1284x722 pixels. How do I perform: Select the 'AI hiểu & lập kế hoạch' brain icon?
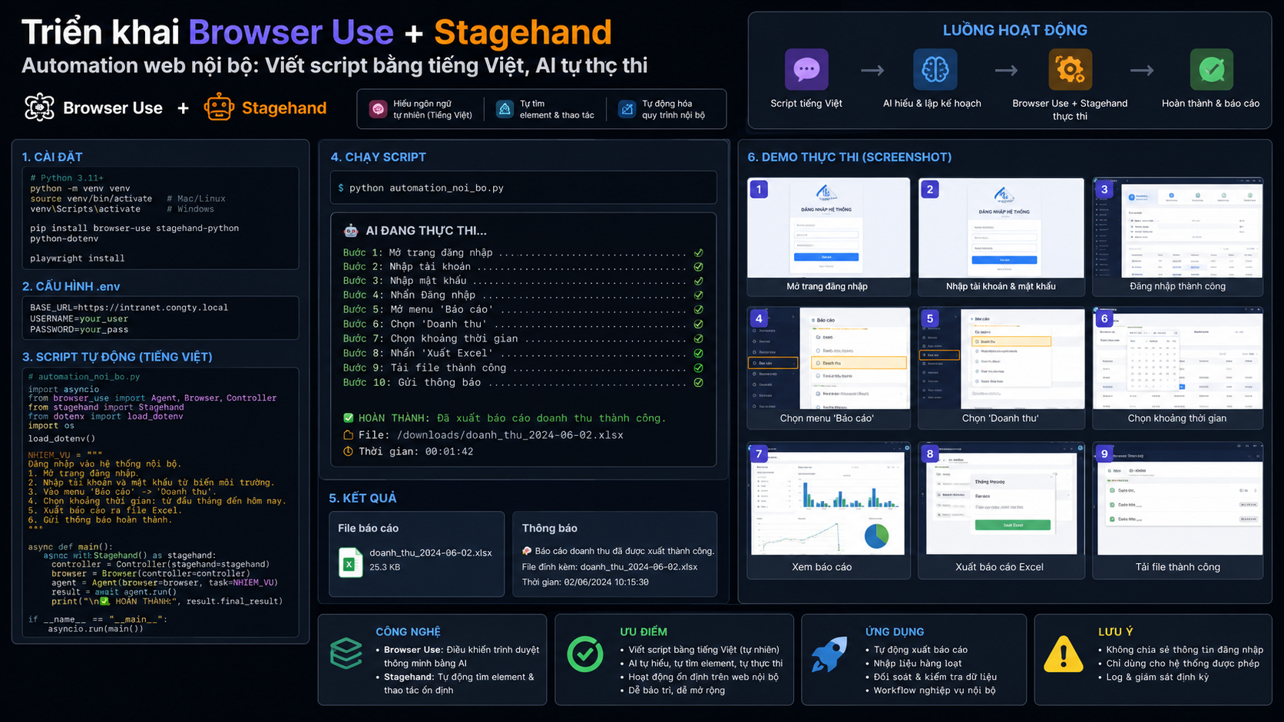click(935, 70)
